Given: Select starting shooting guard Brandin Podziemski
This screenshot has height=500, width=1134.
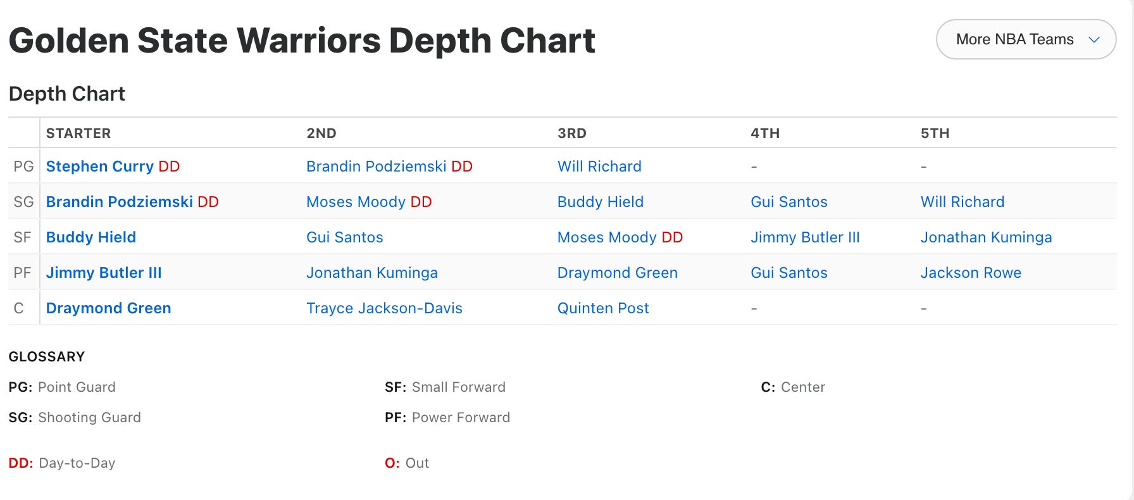Looking at the screenshot, I should click(x=119, y=202).
